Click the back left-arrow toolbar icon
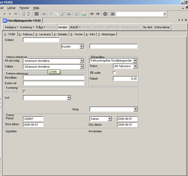188x176 pixels. click(x=92, y=14)
